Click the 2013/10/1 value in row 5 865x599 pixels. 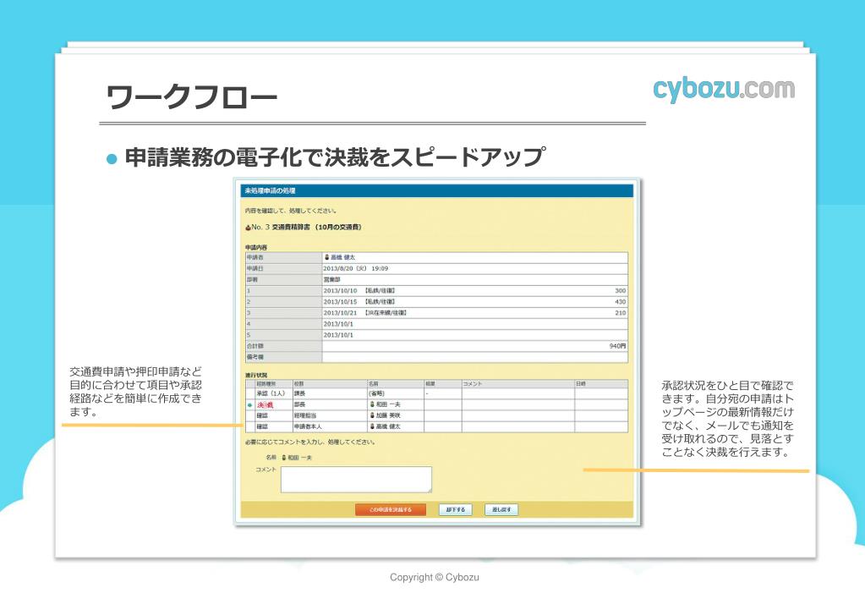click(339, 334)
